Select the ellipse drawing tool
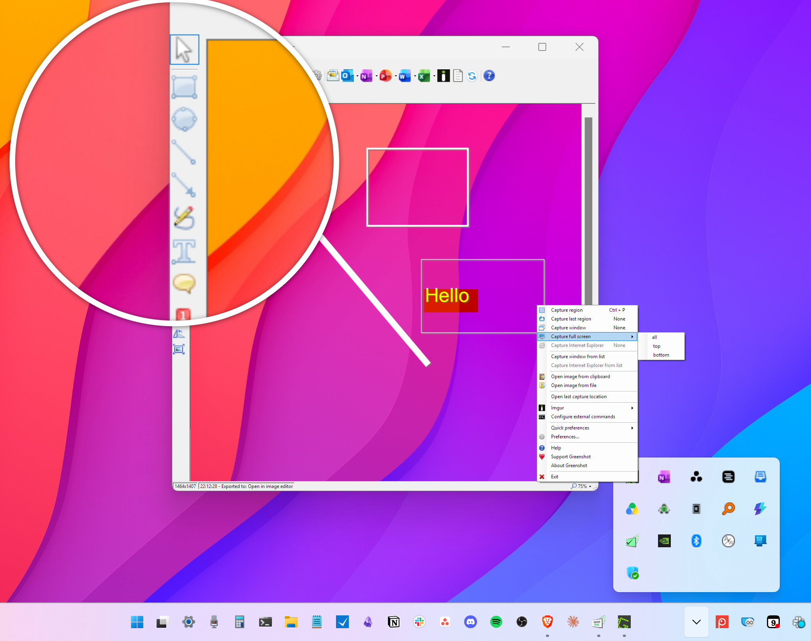Viewport: 811px width, 641px height. pos(184,119)
